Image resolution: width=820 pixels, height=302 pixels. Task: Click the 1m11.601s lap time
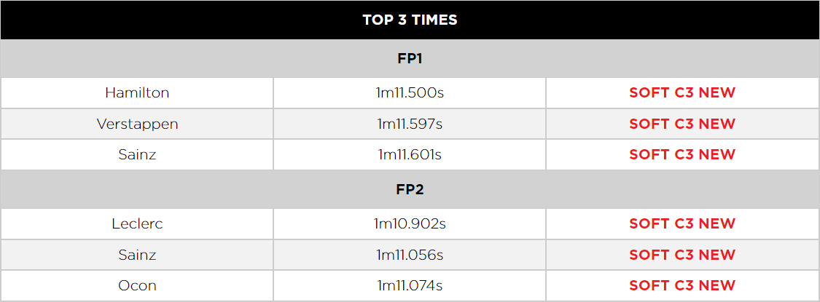410,155
